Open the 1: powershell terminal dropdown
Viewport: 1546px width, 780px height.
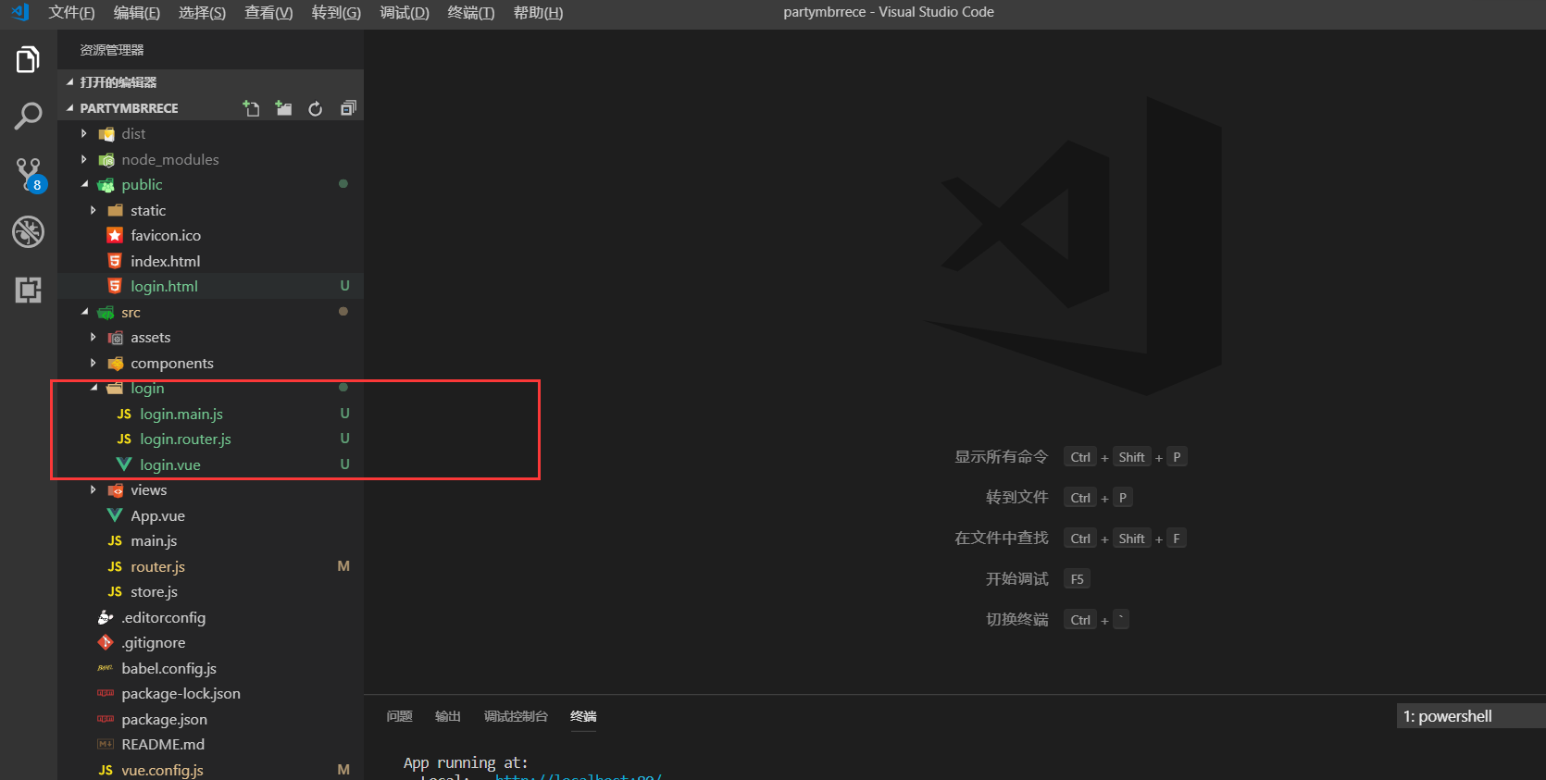point(1471,716)
